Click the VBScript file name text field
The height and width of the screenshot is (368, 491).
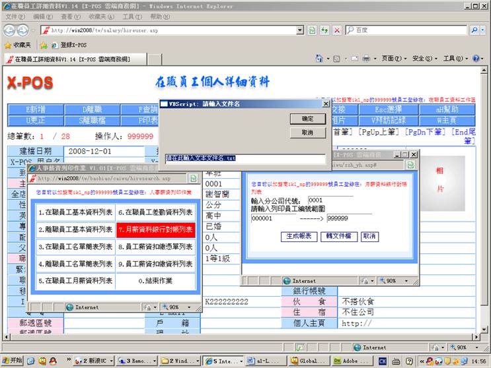(x=245, y=158)
